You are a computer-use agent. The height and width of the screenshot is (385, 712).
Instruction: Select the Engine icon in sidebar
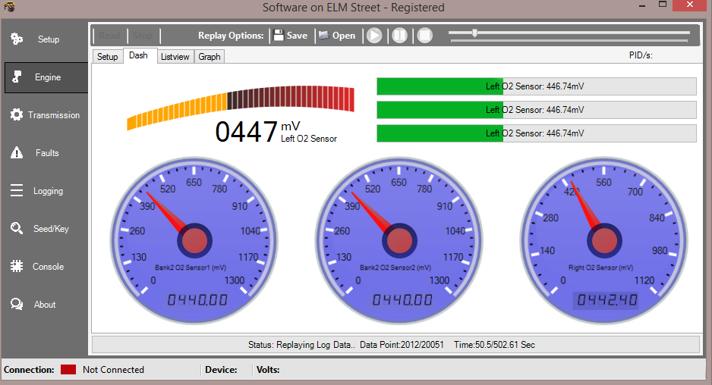(17, 77)
